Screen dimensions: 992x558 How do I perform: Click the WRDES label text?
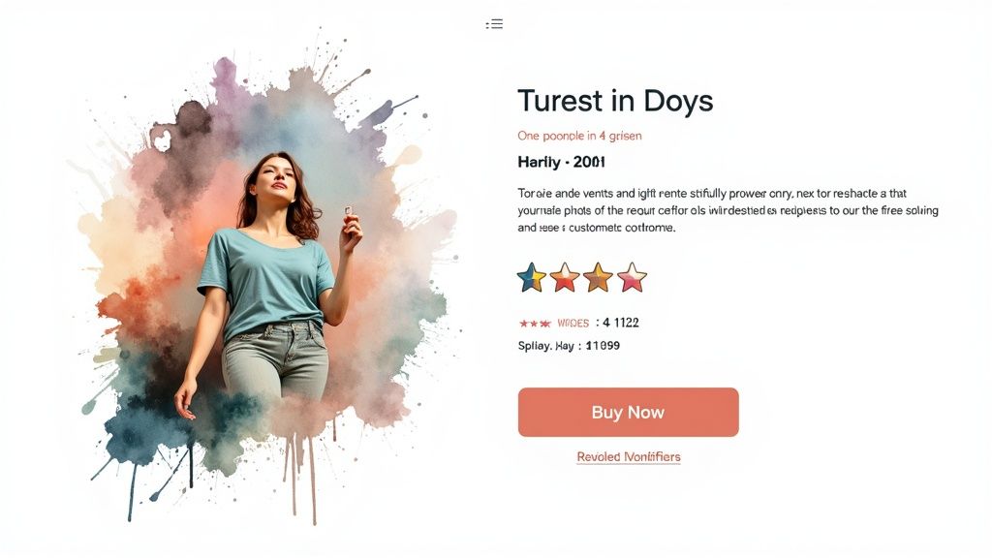tap(573, 323)
